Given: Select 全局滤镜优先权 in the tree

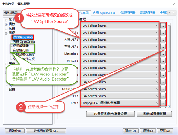Looking at the screenshot, I should click(24, 54).
